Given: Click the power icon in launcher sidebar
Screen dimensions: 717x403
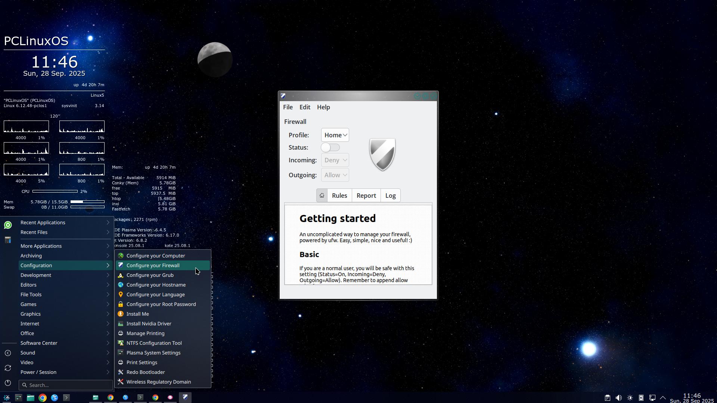Looking at the screenshot, I should (8, 383).
